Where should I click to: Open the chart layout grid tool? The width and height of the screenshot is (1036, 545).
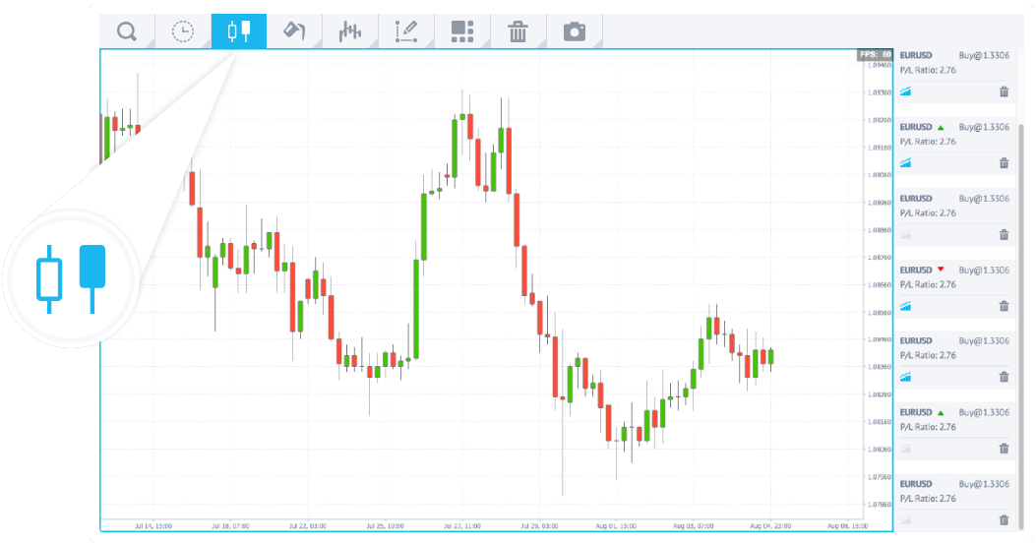pyautogui.click(x=462, y=31)
